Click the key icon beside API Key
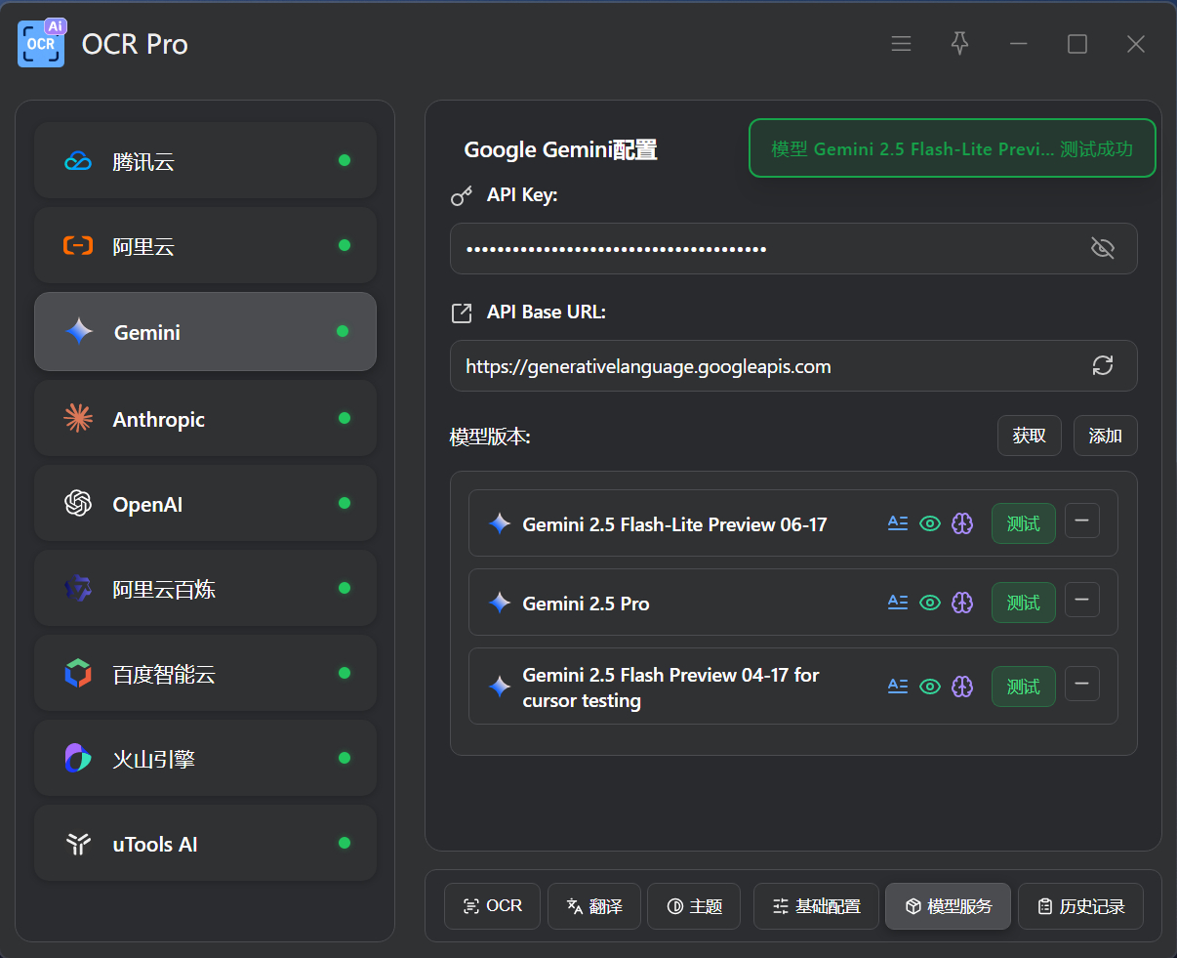 click(x=462, y=195)
